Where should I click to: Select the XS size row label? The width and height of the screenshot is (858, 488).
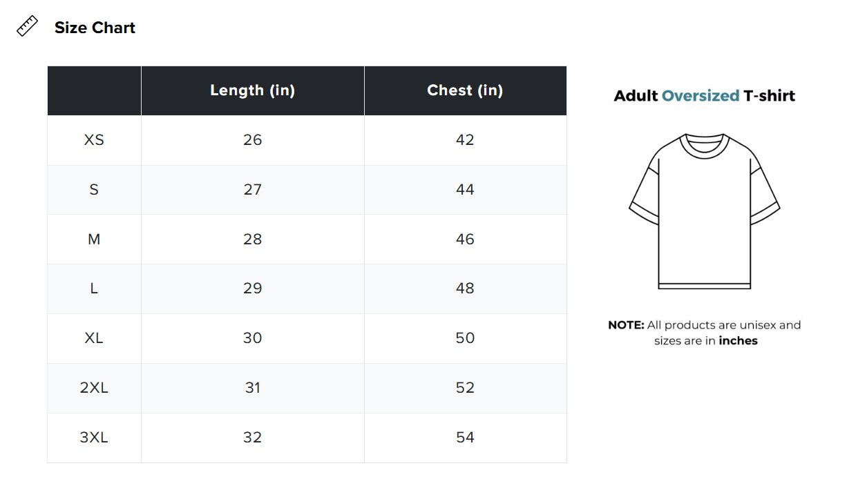pyautogui.click(x=94, y=140)
